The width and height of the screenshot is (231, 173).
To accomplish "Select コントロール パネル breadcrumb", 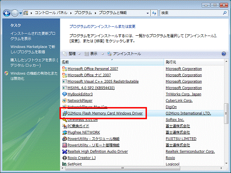I will [51, 13].
